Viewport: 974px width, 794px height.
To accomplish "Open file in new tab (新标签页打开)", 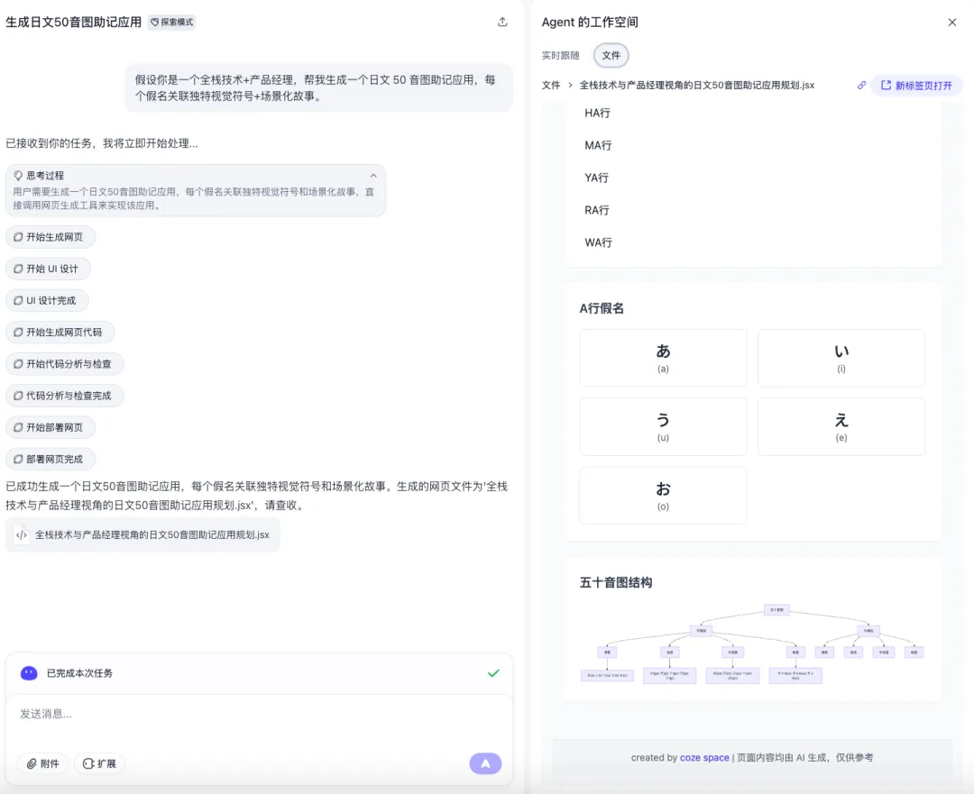I will tap(916, 86).
